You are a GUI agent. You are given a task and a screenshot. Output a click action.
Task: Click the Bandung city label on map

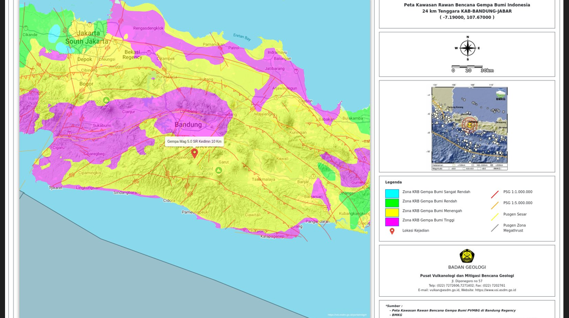tap(188, 124)
